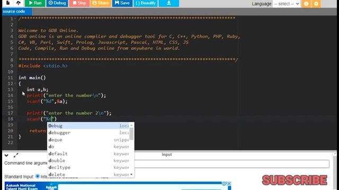Click the orange info icon

click(306, 4)
